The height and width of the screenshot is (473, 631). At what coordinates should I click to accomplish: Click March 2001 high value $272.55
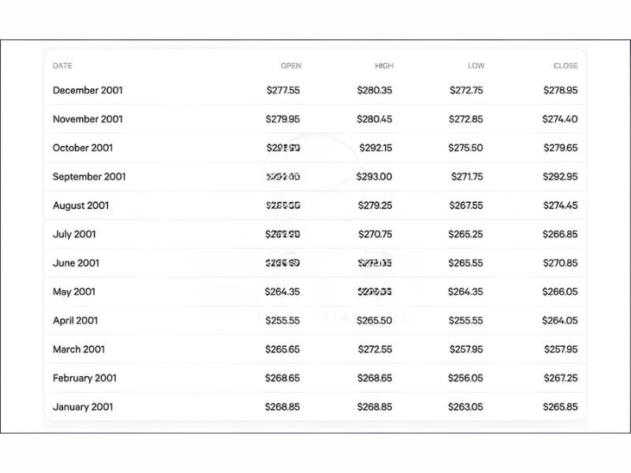375,349
